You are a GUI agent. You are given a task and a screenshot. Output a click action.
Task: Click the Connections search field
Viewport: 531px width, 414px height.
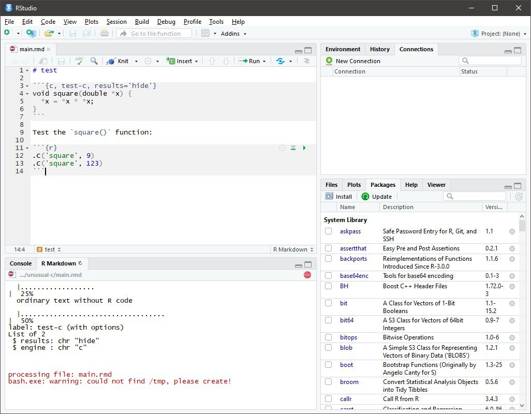(490, 61)
